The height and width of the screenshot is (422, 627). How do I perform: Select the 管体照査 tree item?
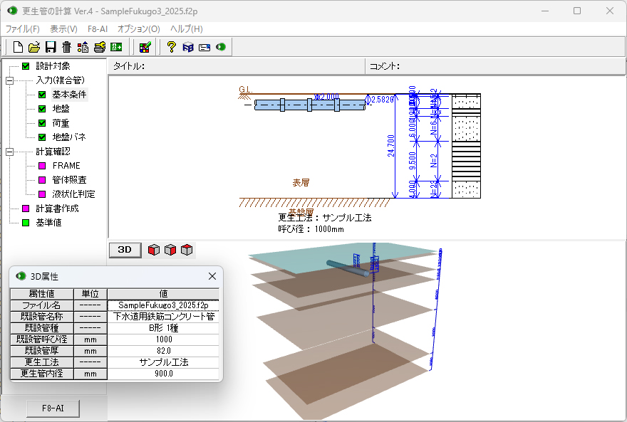tap(69, 180)
